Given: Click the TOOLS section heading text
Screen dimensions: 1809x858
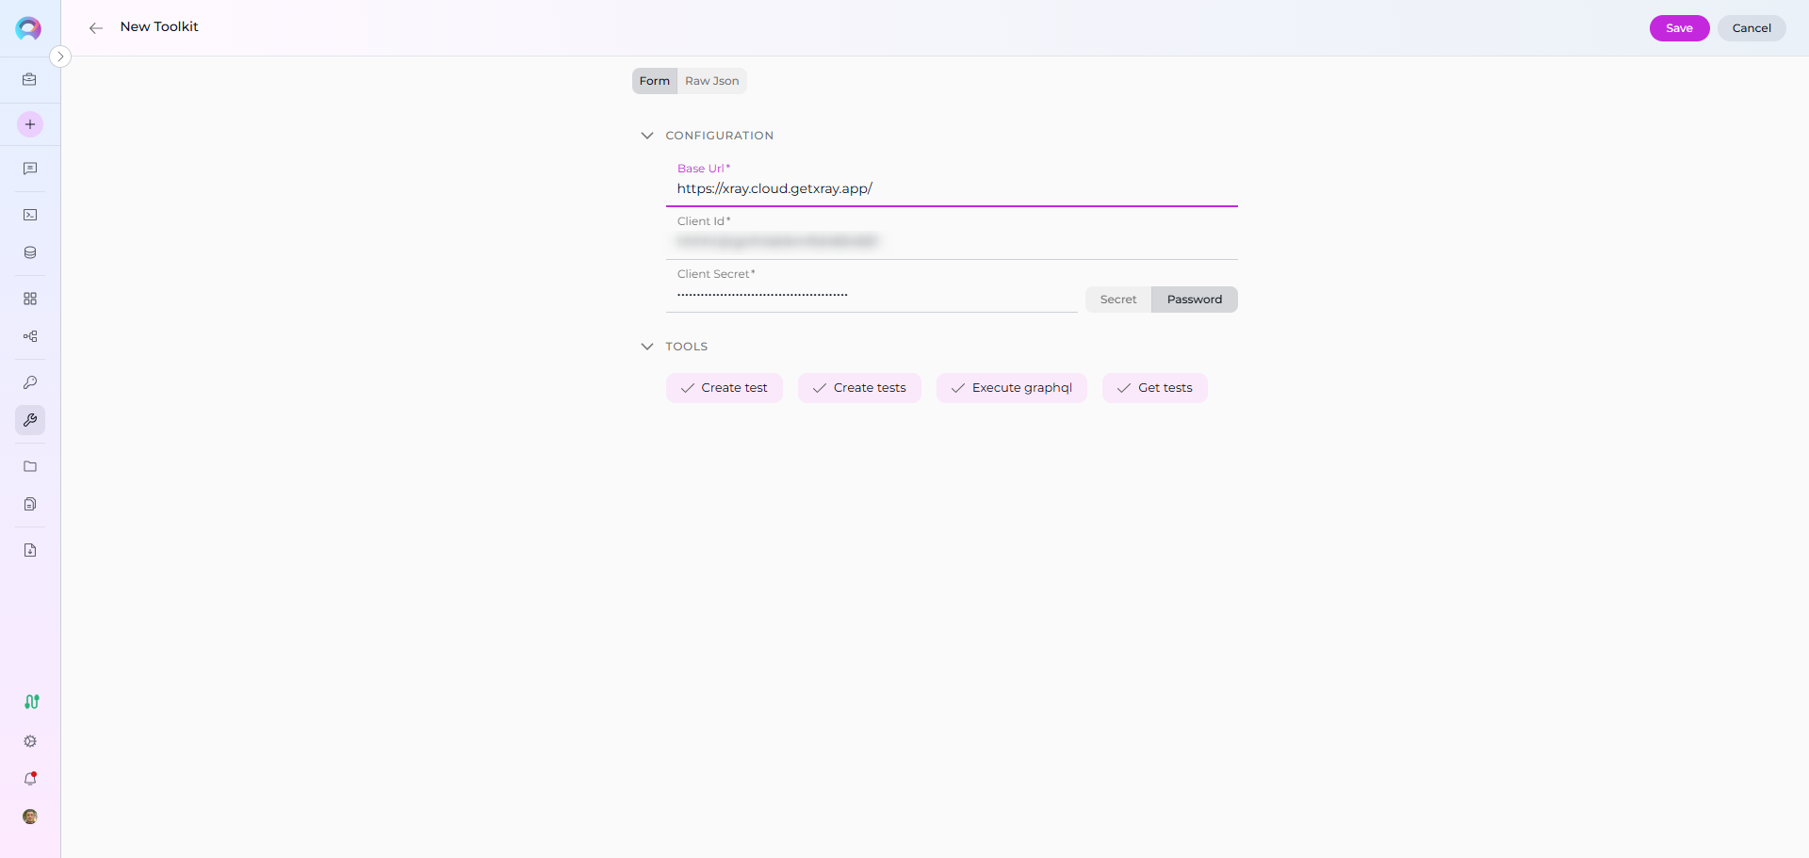Looking at the screenshot, I should [x=687, y=347].
